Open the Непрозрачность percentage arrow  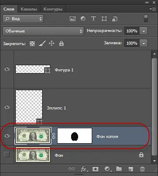coord(144,31)
